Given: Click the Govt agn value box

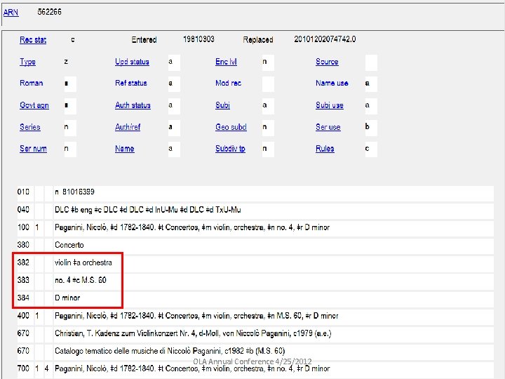Looking at the screenshot, I should coord(70,106).
